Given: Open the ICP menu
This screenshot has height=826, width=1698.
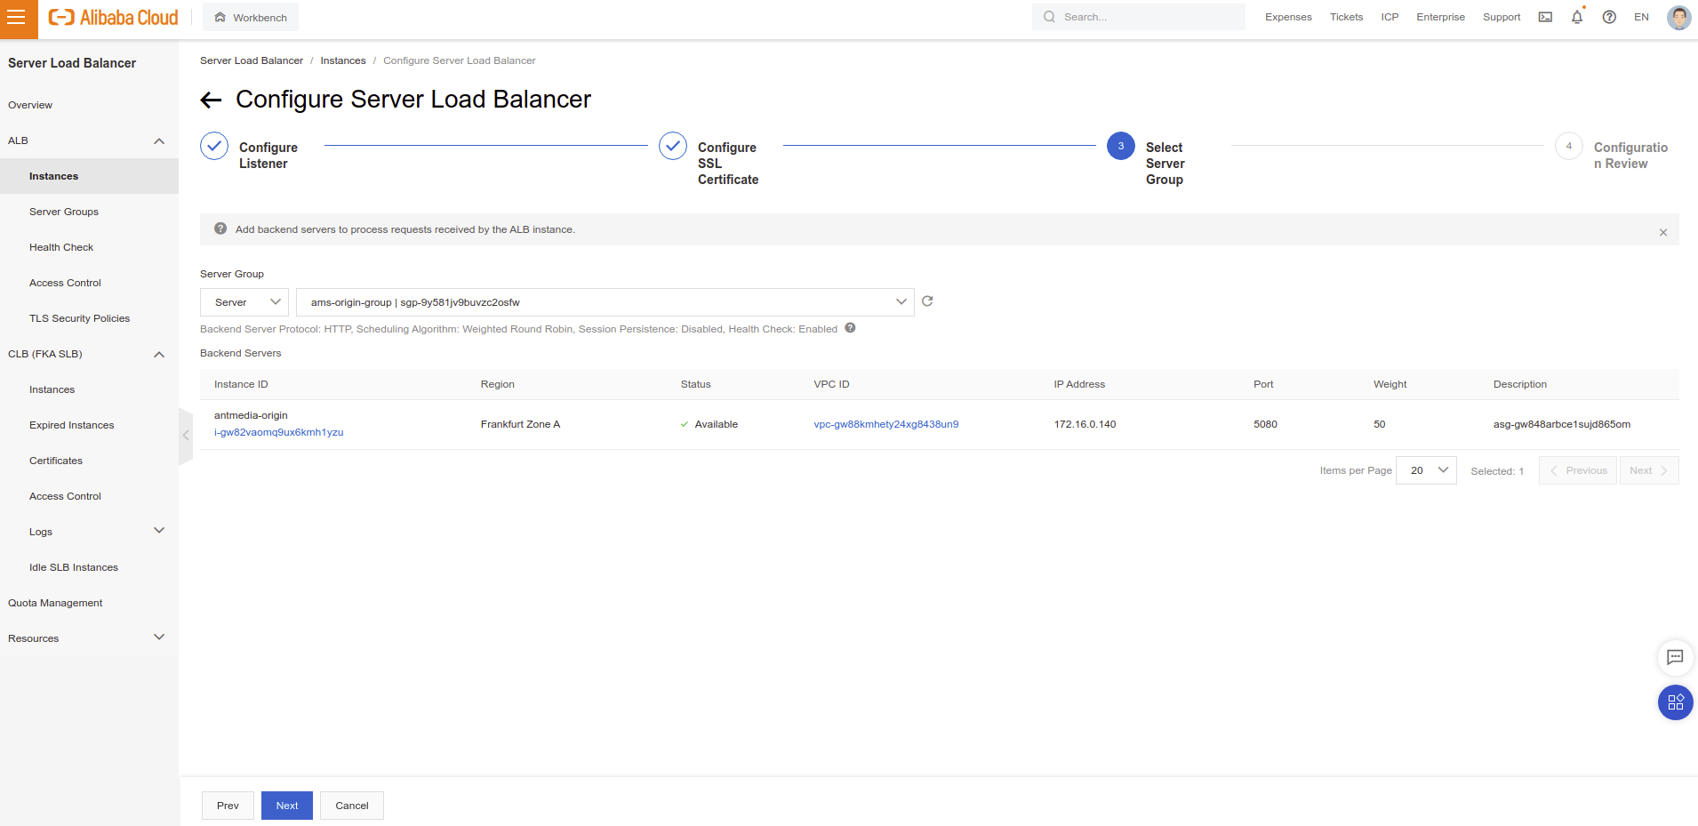Looking at the screenshot, I should (x=1390, y=17).
